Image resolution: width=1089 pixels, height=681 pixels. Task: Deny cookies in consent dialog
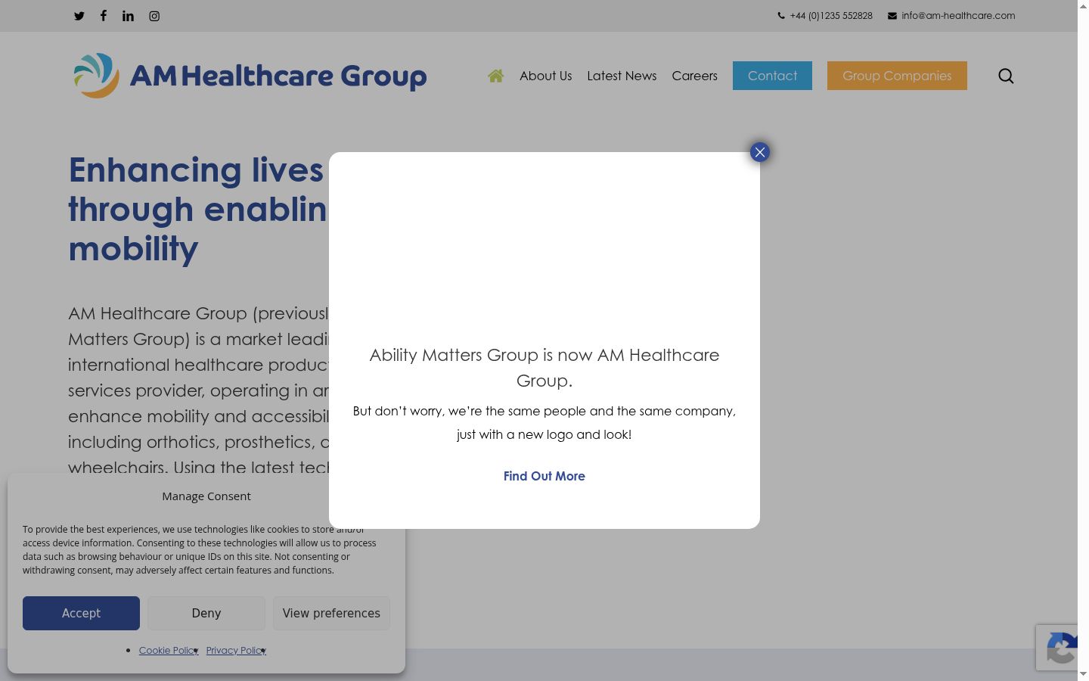pos(206,613)
